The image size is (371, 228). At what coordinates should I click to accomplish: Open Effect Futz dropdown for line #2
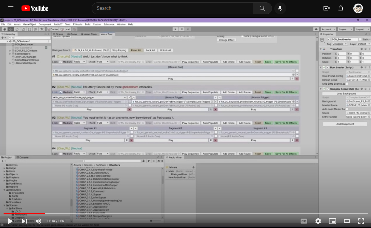tap(103, 92)
